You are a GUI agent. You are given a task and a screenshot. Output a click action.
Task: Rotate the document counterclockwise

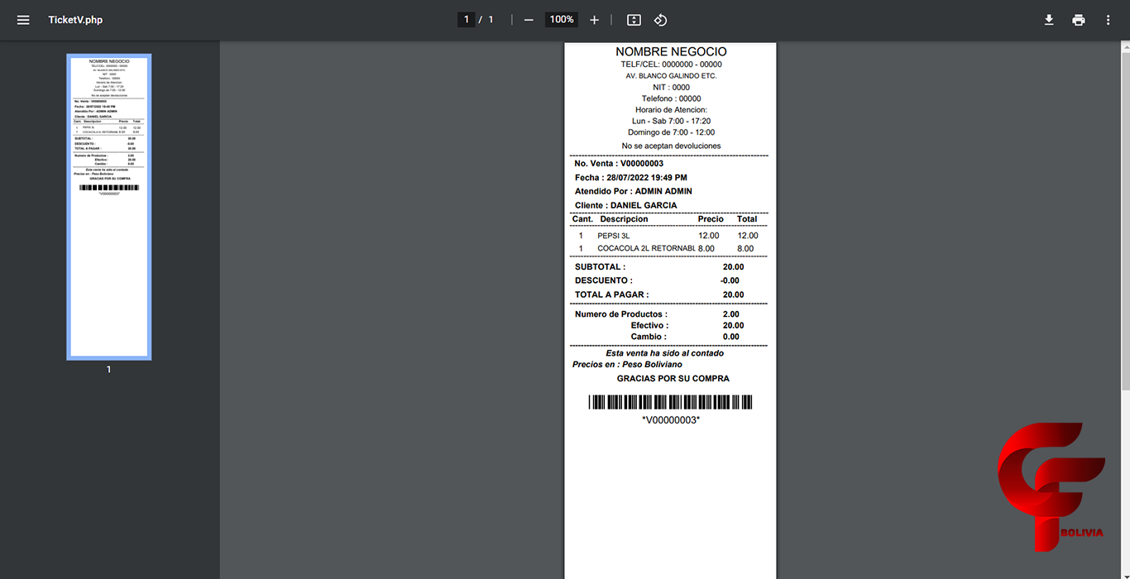[660, 20]
